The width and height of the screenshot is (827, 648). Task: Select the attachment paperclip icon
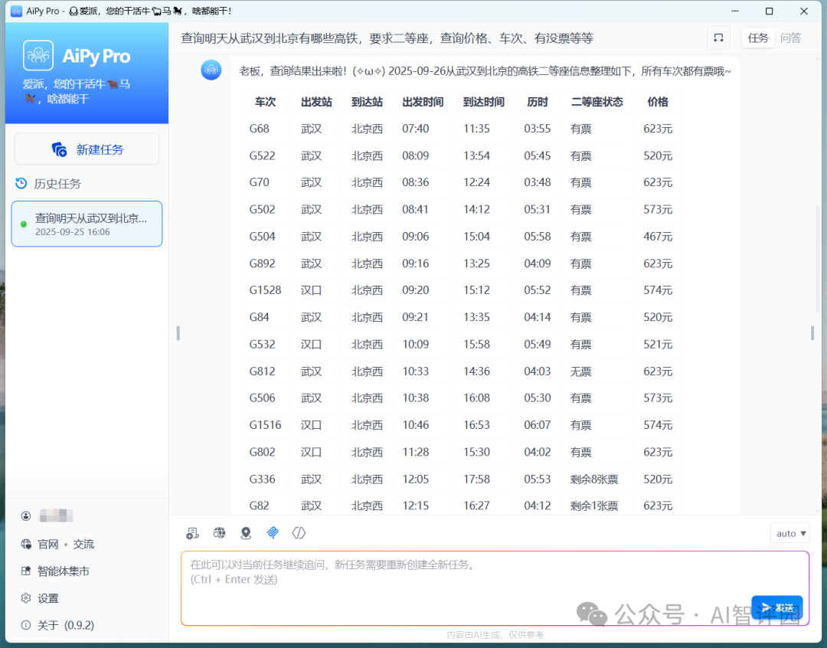point(273,532)
